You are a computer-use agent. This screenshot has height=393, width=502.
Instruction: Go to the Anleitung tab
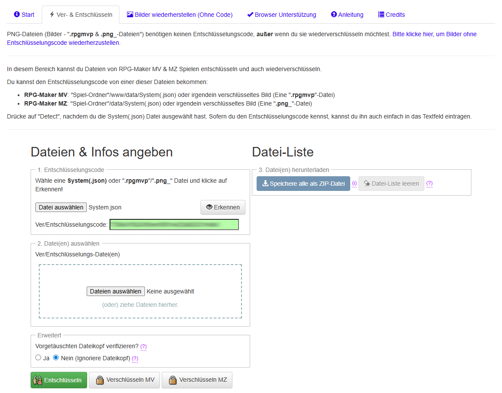[x=347, y=15]
